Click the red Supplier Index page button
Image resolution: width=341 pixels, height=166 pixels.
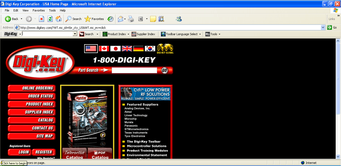coord(32,112)
